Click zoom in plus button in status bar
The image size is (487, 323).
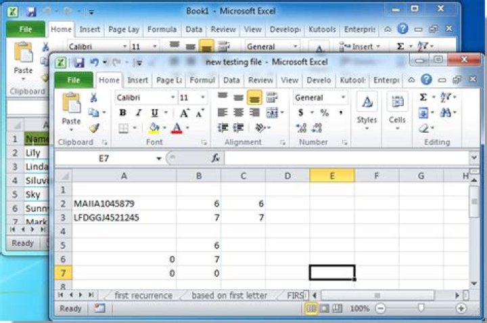[x=461, y=308]
